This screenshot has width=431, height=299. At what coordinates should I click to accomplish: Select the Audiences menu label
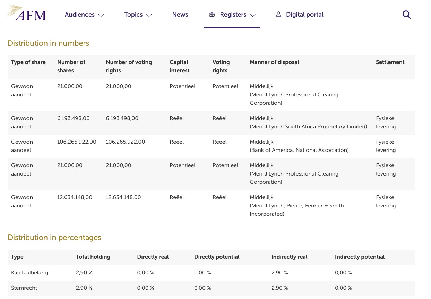(79, 15)
